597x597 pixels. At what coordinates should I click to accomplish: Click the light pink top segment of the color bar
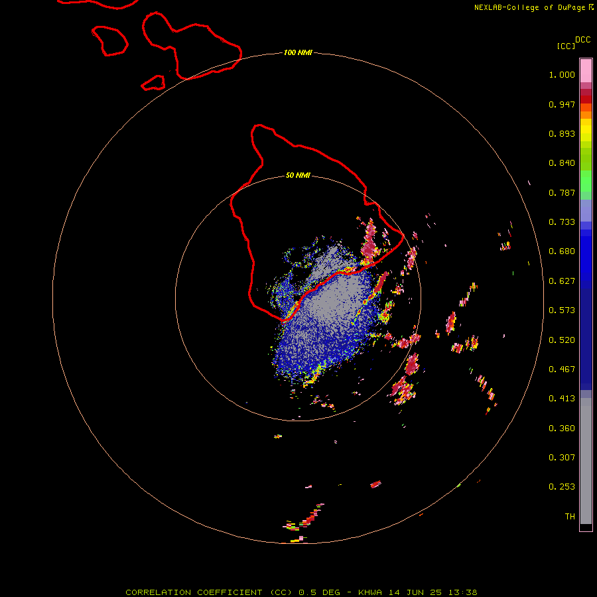[x=586, y=71]
